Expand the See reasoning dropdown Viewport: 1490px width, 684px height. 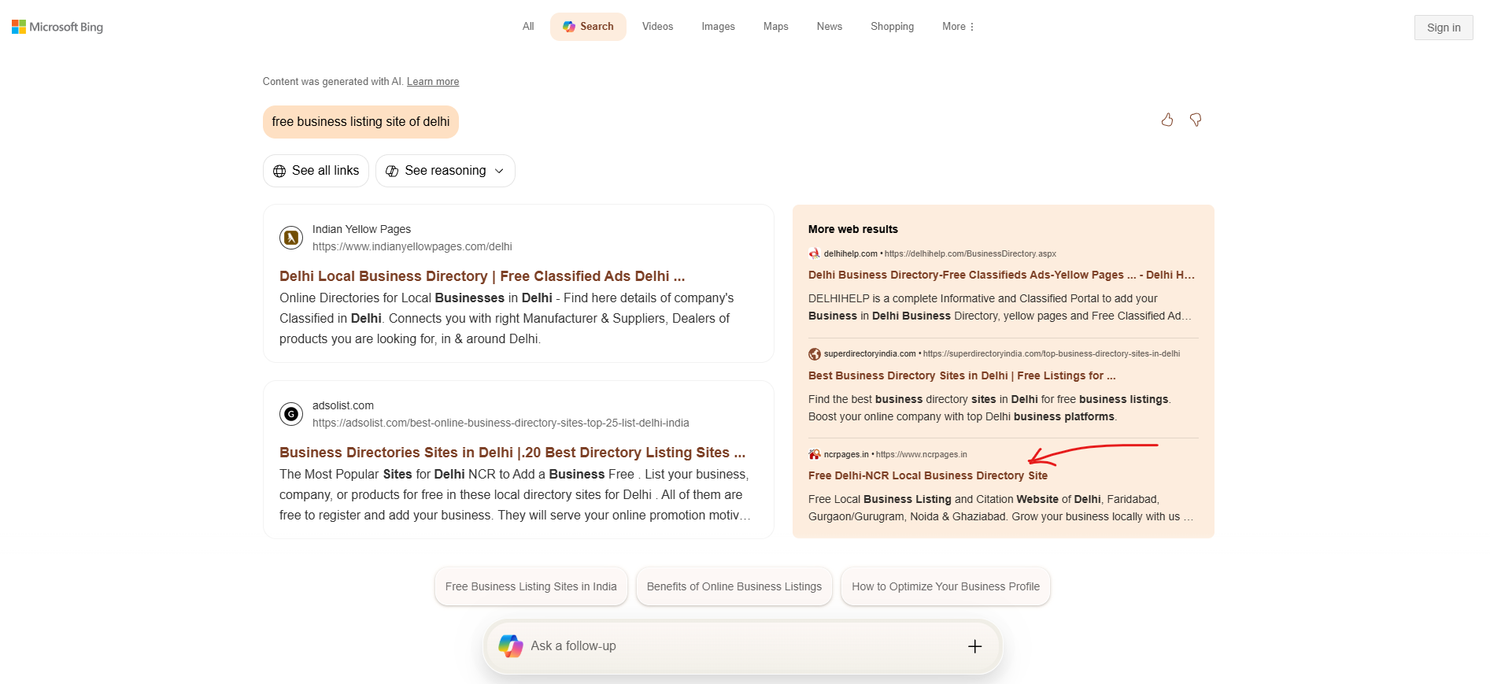(446, 171)
